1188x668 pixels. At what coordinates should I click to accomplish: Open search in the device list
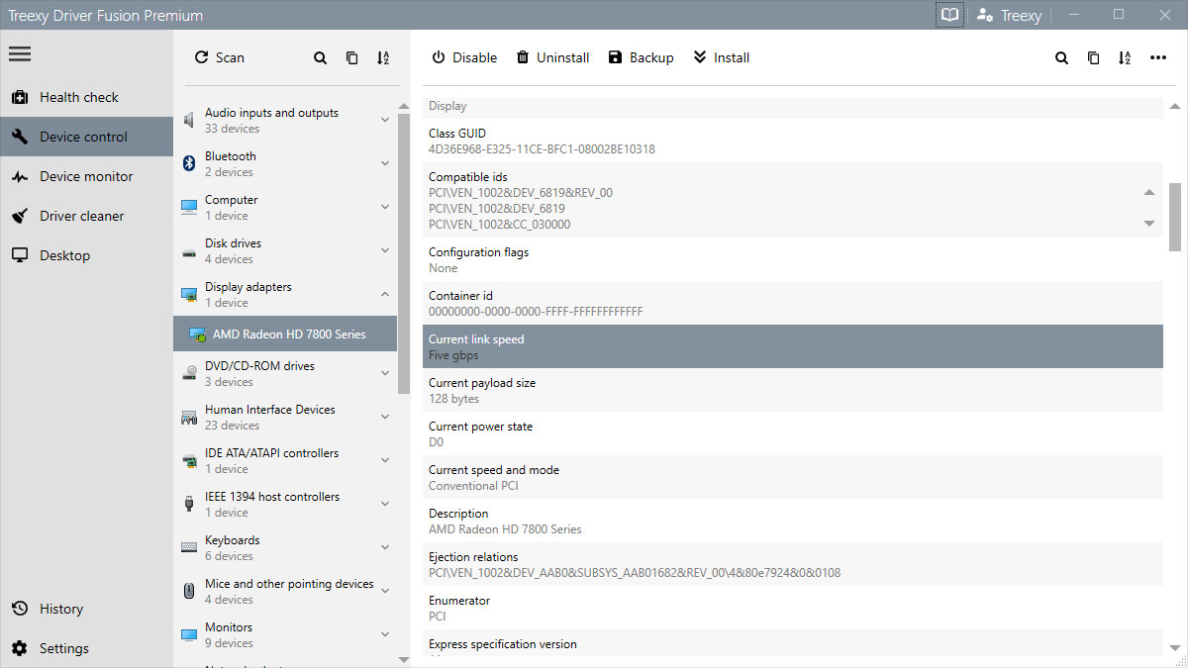[320, 57]
